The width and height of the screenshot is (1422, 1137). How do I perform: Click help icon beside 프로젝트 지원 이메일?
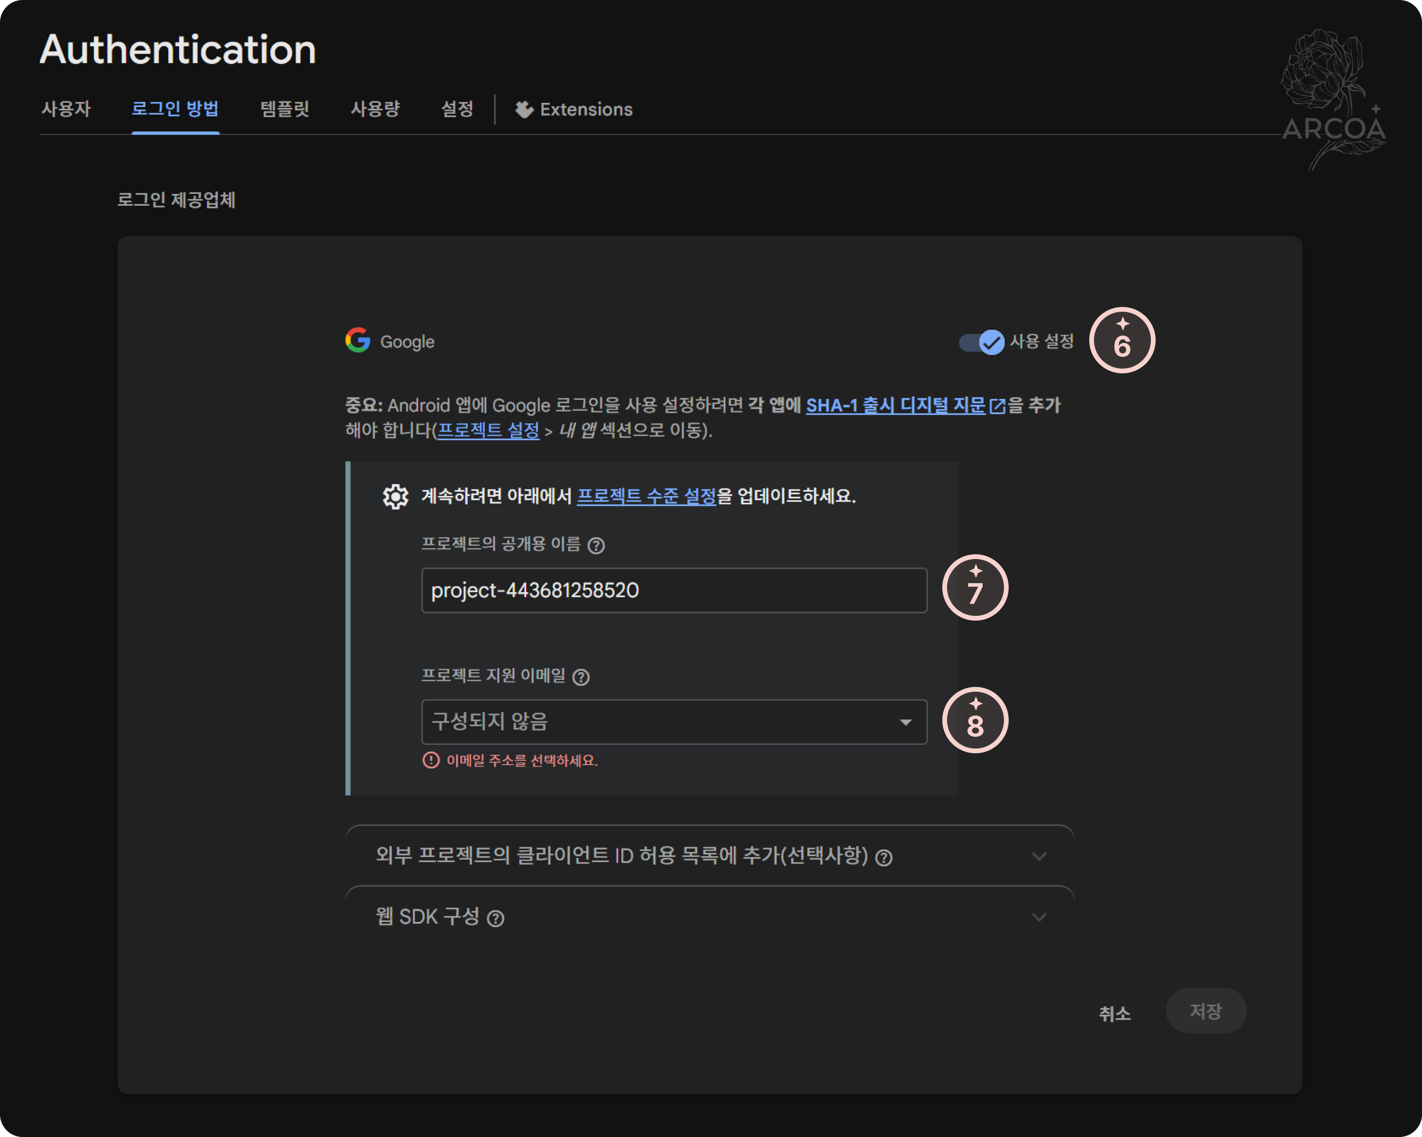click(x=580, y=677)
